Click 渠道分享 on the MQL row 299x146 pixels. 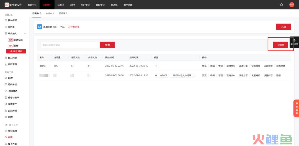click(x=243, y=75)
